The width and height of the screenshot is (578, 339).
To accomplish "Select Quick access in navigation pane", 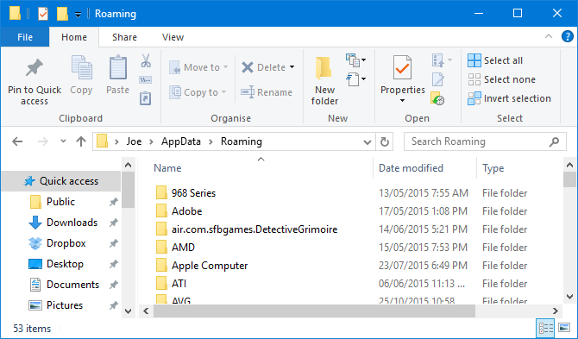I will (x=61, y=181).
